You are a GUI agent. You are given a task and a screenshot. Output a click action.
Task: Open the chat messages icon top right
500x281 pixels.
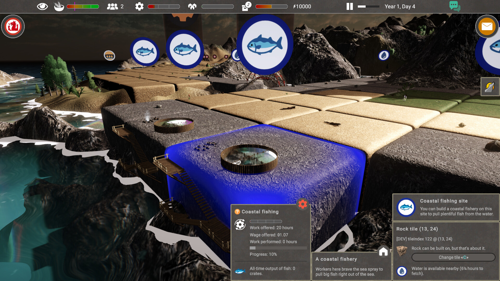[455, 6]
